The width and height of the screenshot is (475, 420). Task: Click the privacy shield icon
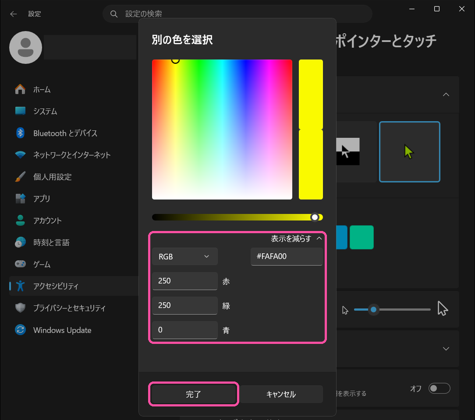[x=20, y=308]
